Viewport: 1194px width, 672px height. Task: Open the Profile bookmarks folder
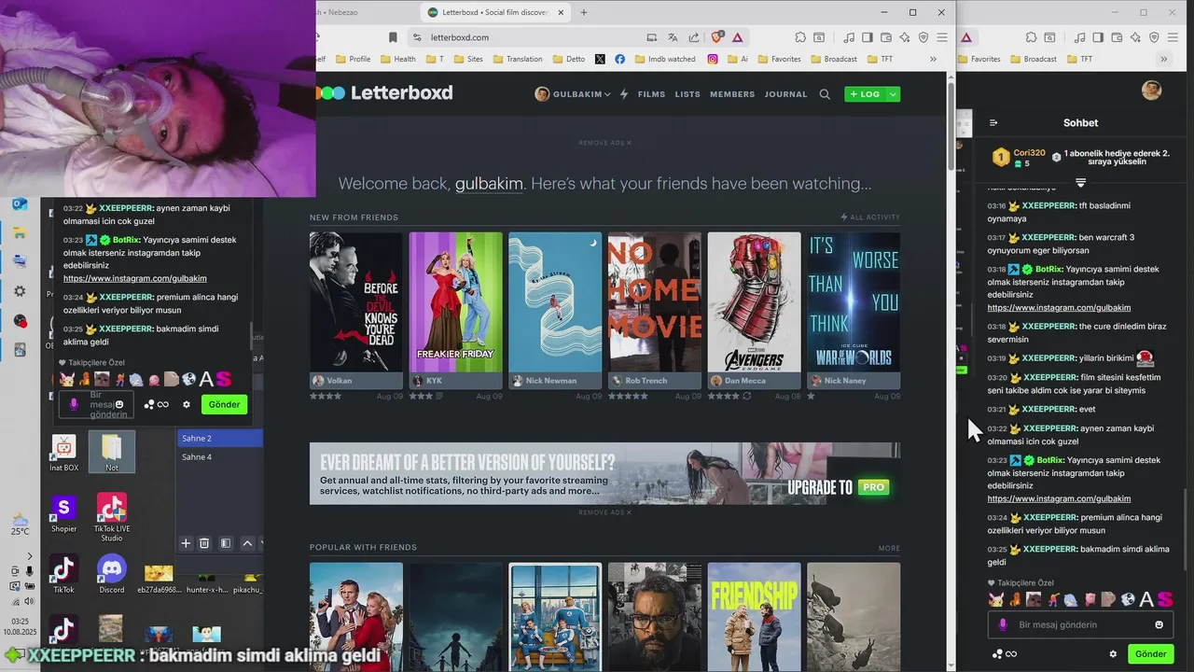[353, 59]
